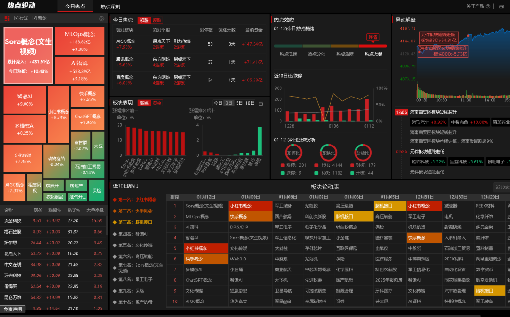The image size is (510, 317).
Task: Choose the 5日 period in 板块表现
Action: point(239,103)
